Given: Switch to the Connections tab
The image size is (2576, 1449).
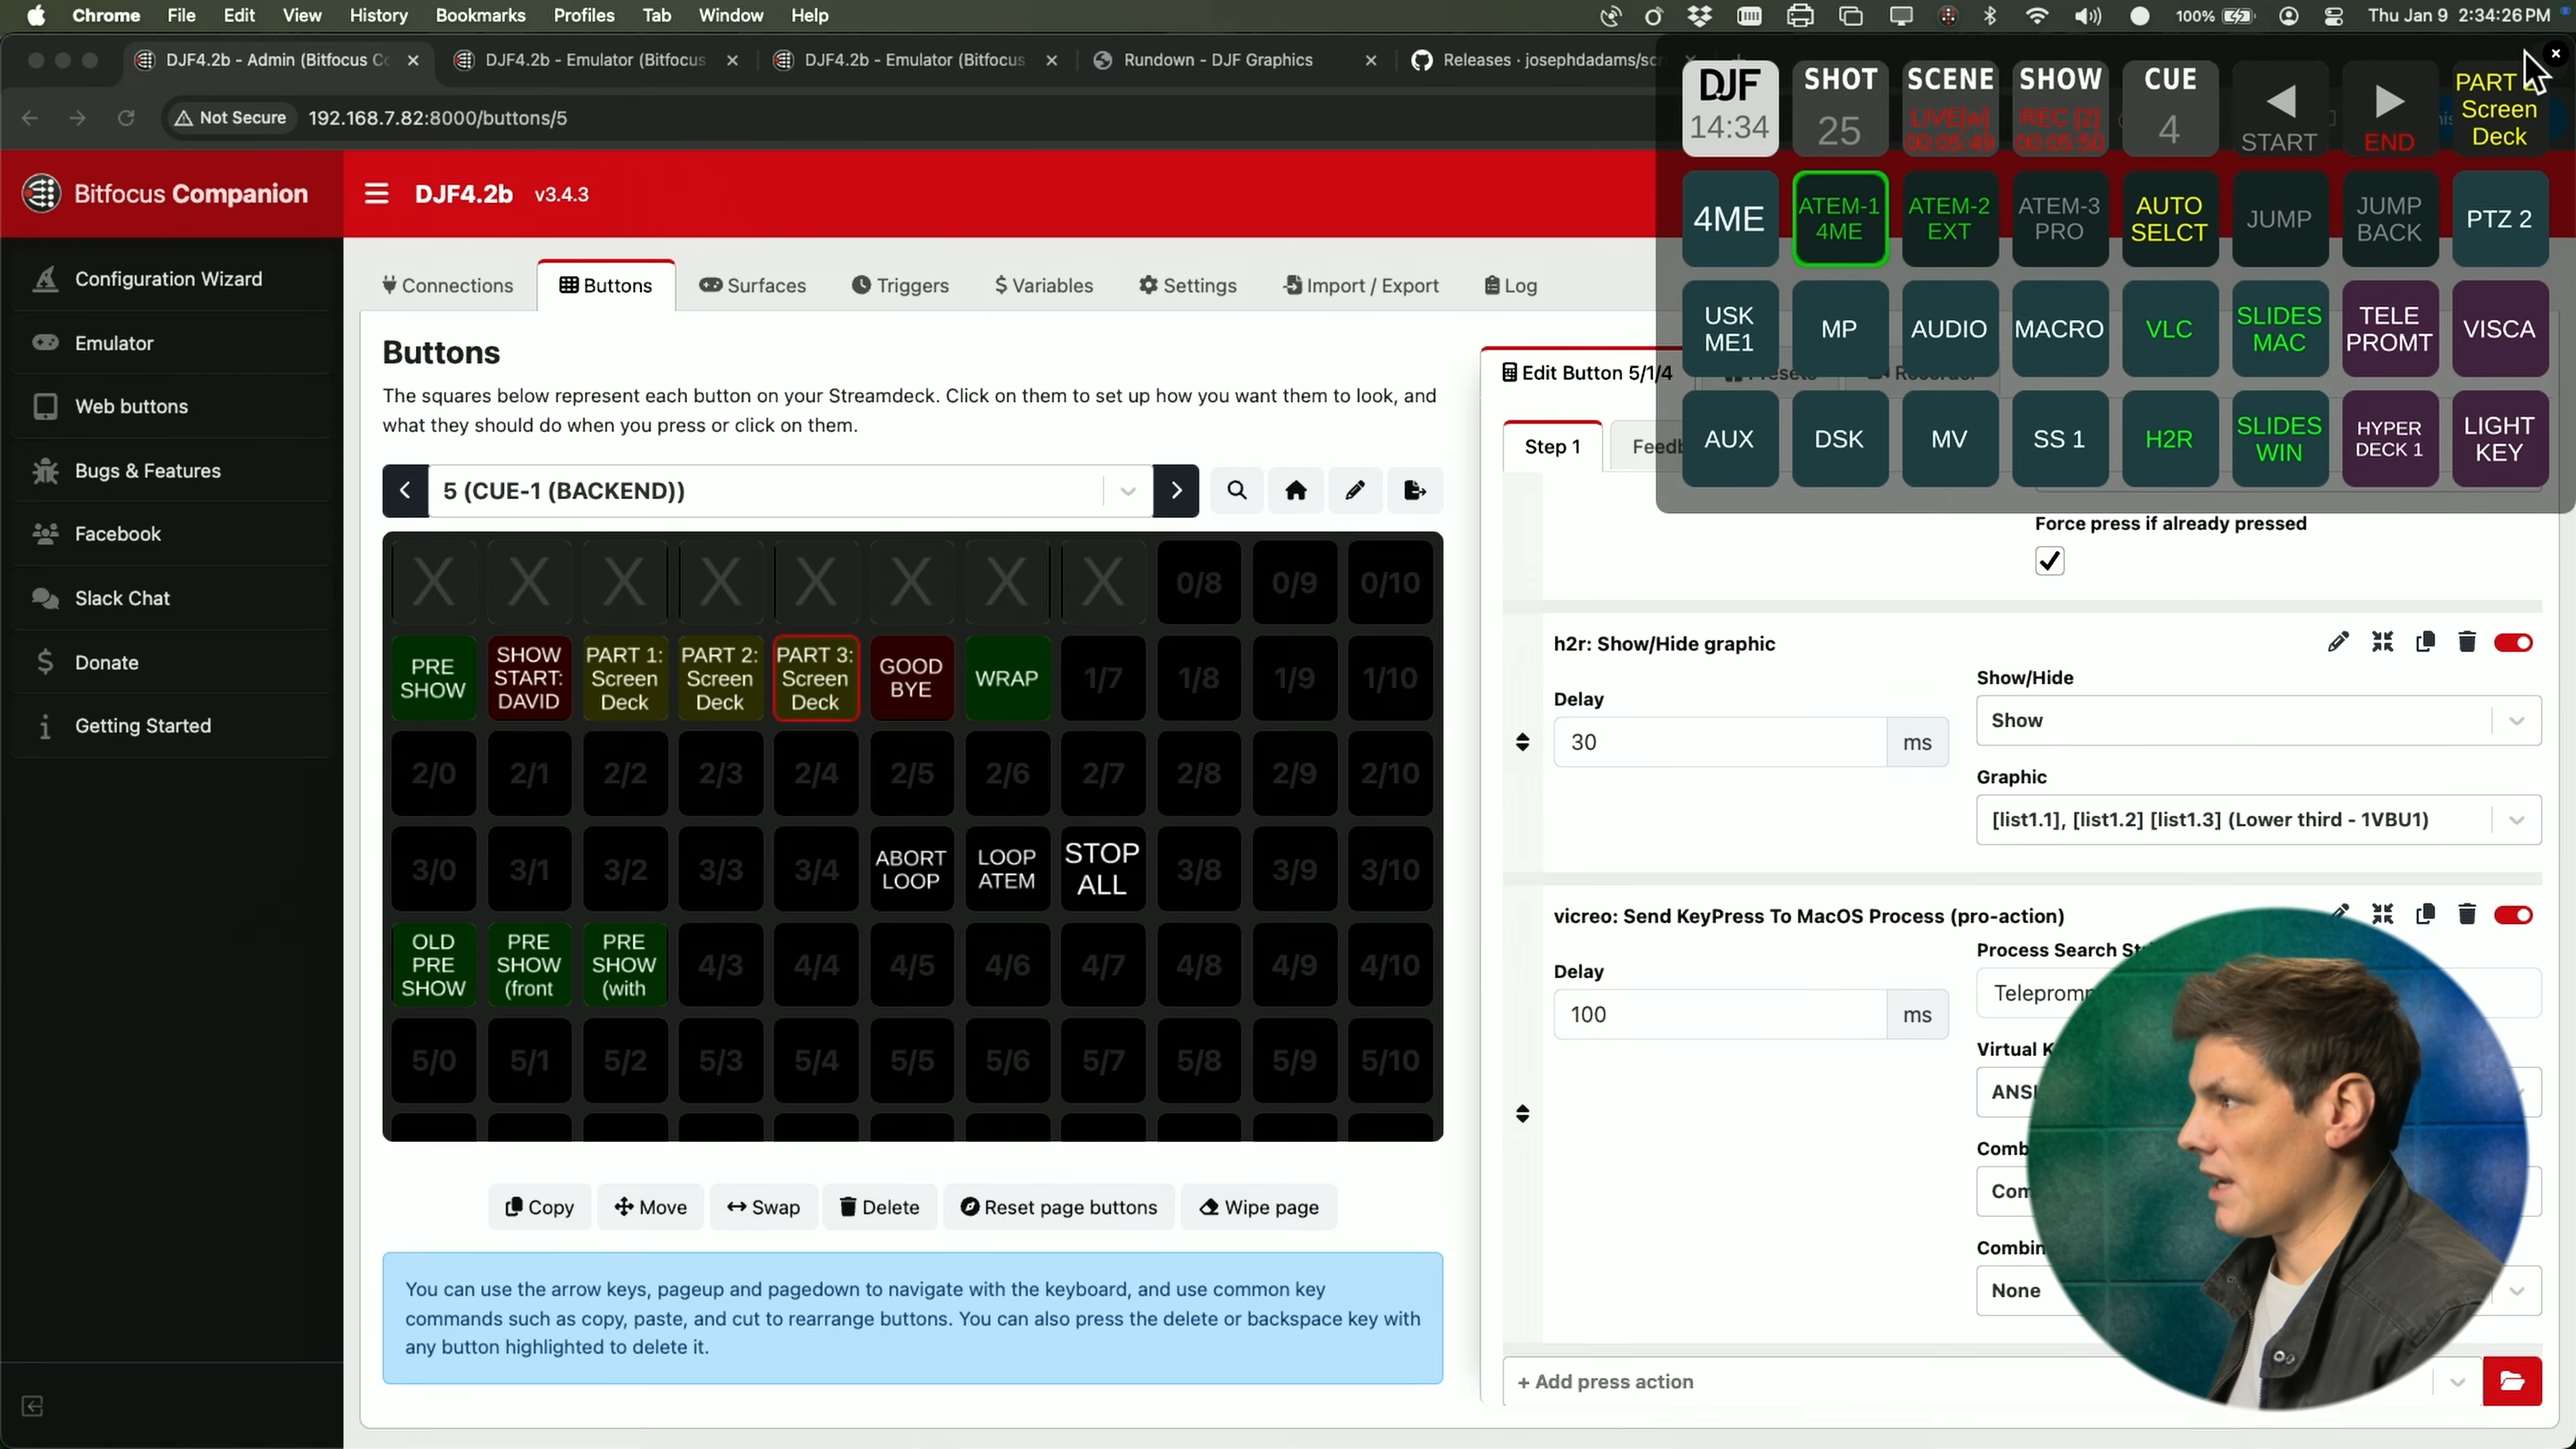Looking at the screenshot, I should coord(447,285).
